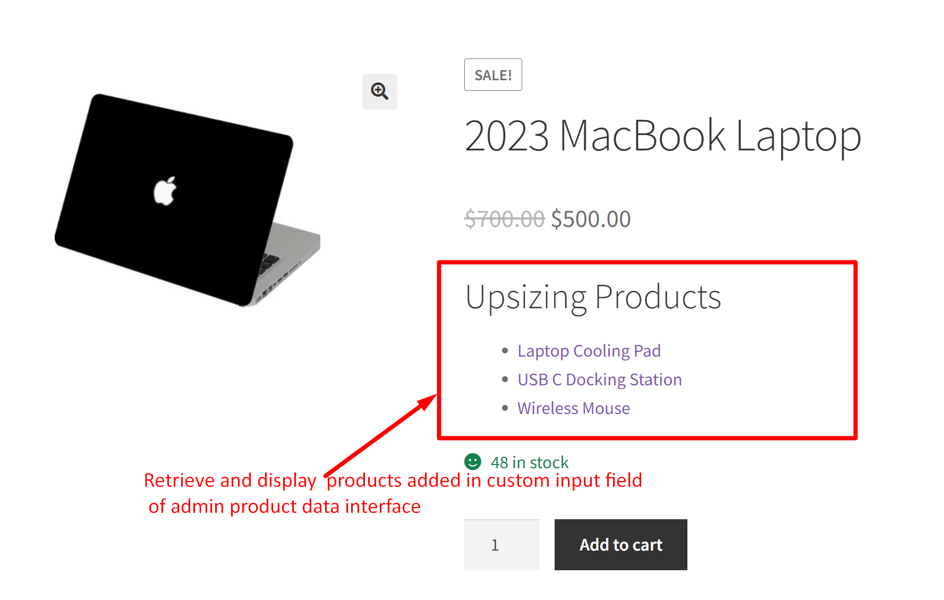This screenshot has width=944, height=600.
Task: Click the Add to cart button
Action: pos(620,545)
